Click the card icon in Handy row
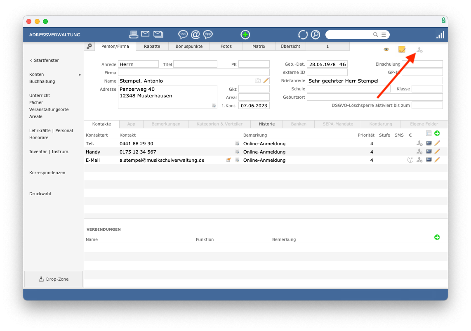Screen dimensions: 471x331 click(x=429, y=151)
